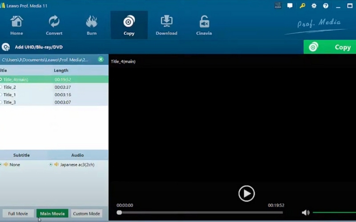The image size is (356, 222).
Task: Click the Title_3 name text
Action: [x=9, y=102]
